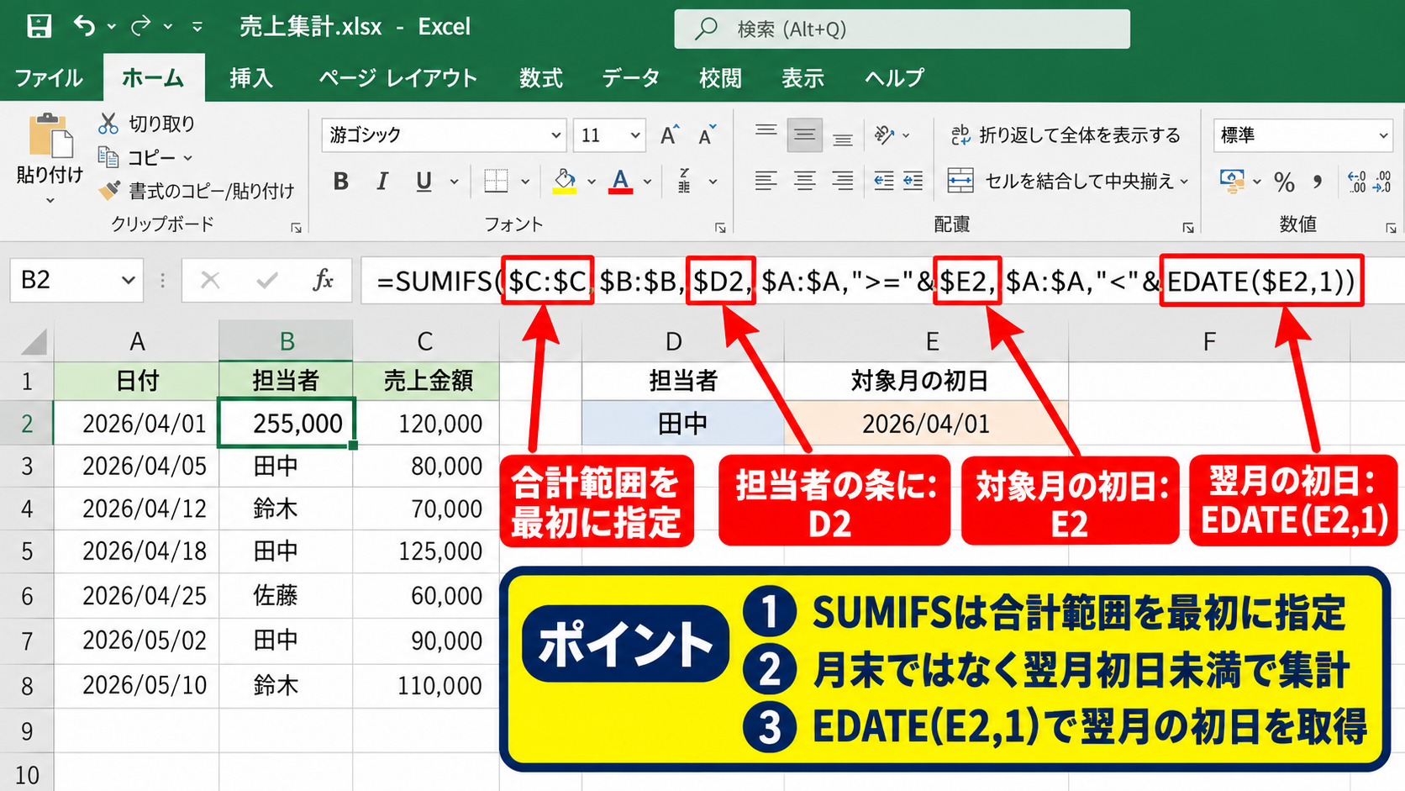This screenshot has width=1405, height=791.
Task: Click the 検索 (Alt+Q) search box
Action: [x=902, y=29]
